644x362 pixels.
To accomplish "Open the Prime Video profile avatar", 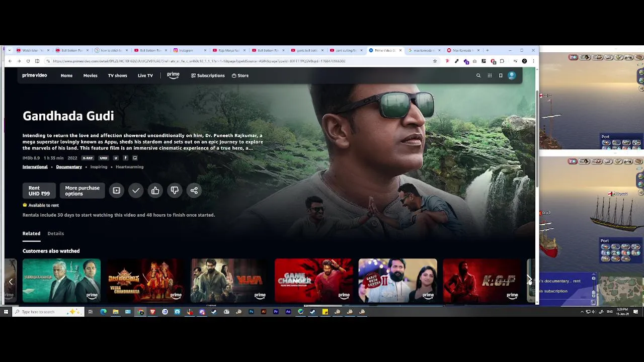I will tap(512, 75).
